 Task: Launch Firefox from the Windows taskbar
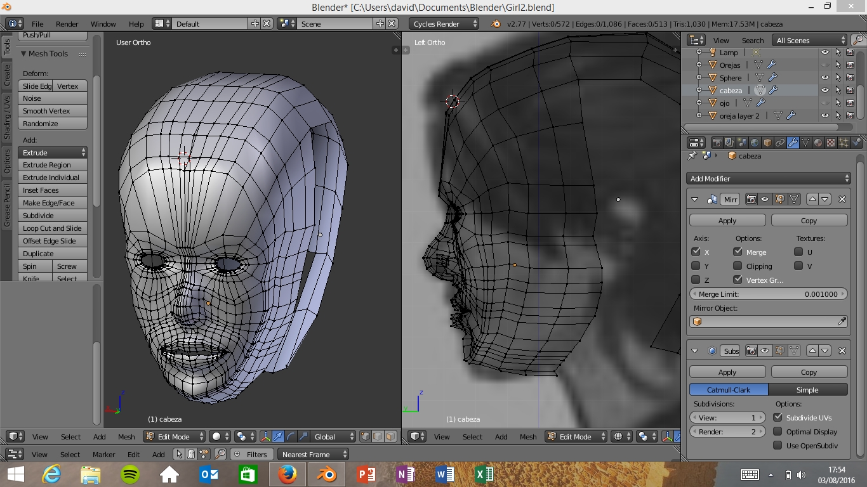[x=287, y=474]
